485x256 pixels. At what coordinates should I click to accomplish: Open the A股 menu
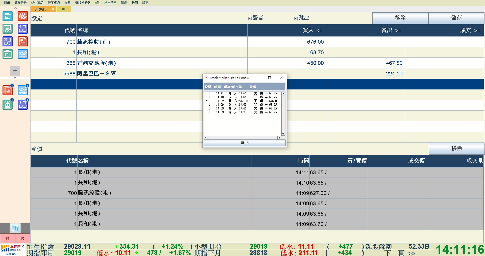(x=98, y=3)
